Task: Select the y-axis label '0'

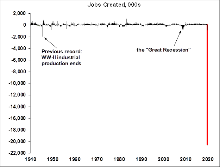Action: (x=25, y=25)
